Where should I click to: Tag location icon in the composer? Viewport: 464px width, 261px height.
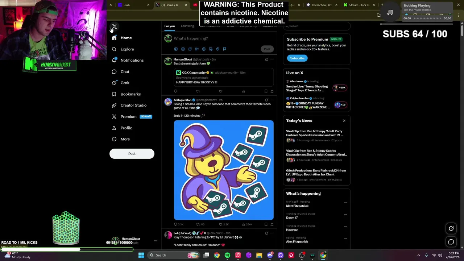coord(217,49)
